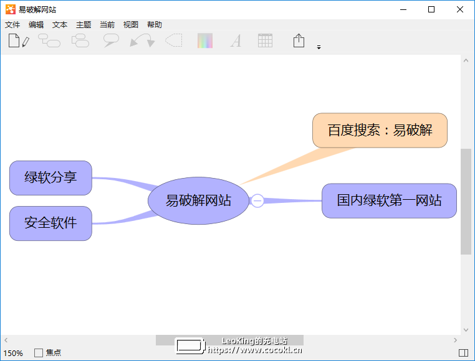Click the 150% zoom level indicator

[x=13, y=353]
